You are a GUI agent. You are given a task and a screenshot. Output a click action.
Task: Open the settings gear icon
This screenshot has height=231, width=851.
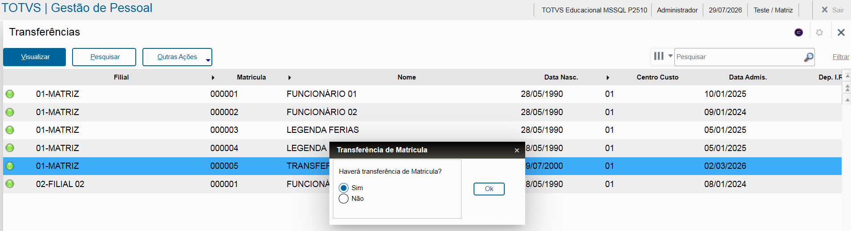pos(819,32)
